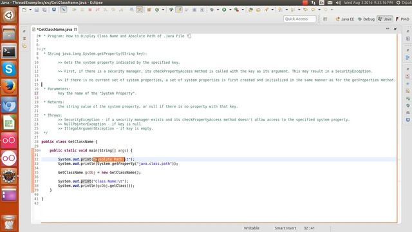
Task: Open the New wizard dropdown arrow
Action: (30, 10)
